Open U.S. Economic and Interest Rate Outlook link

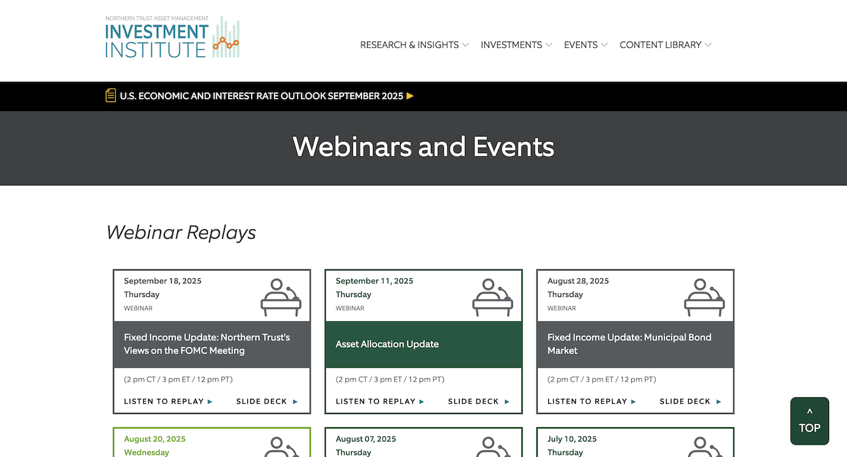point(261,96)
